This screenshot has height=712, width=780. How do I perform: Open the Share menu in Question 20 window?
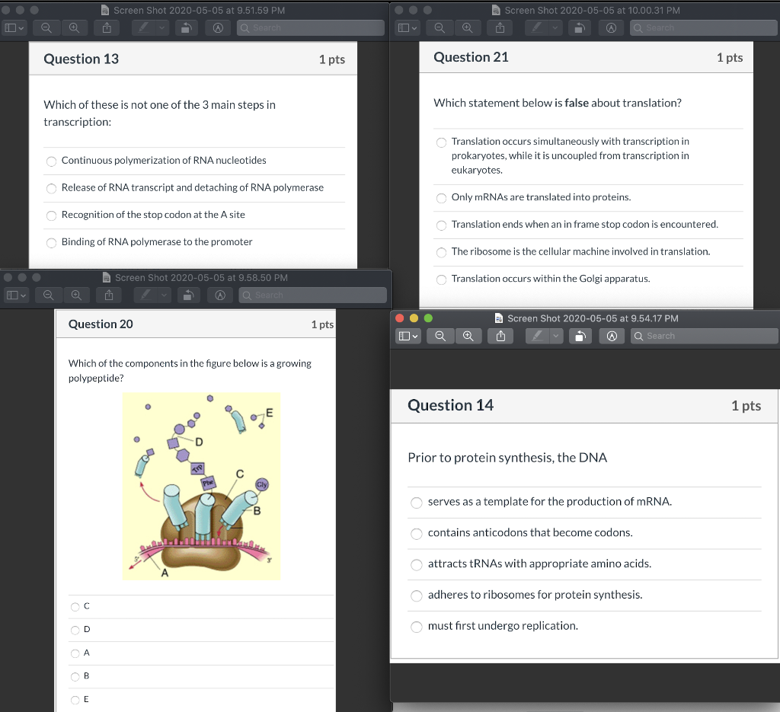tap(107, 295)
